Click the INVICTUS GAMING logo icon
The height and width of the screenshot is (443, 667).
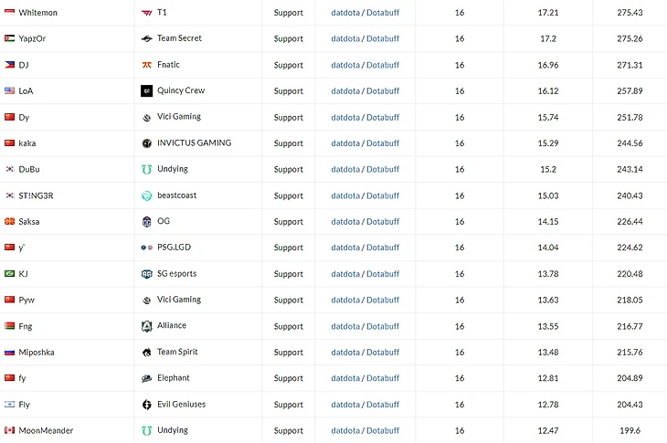(147, 143)
